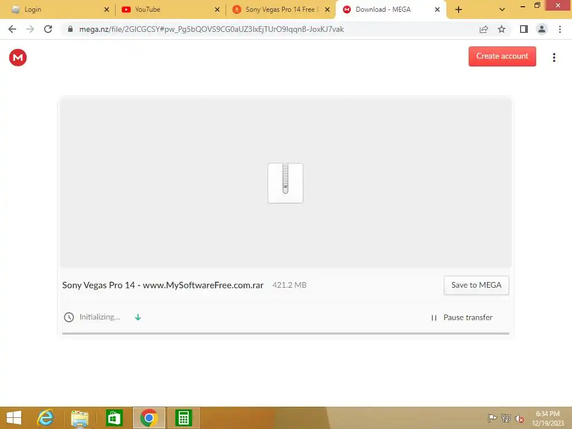
Task: Open the taskbar clock and date
Action: click(x=548, y=418)
